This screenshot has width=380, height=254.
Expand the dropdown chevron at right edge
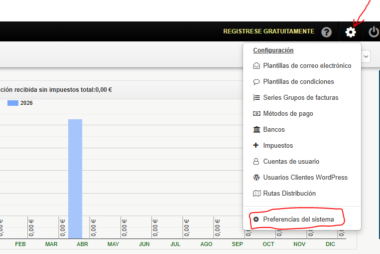(x=366, y=56)
